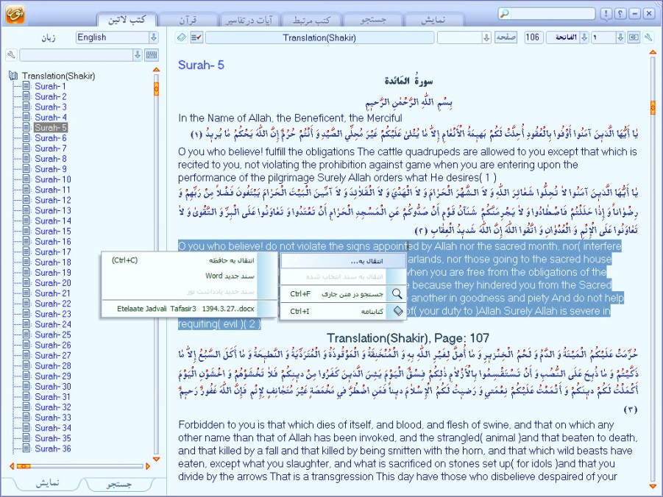
Task: Open the English language dropdown
Action: (154, 37)
